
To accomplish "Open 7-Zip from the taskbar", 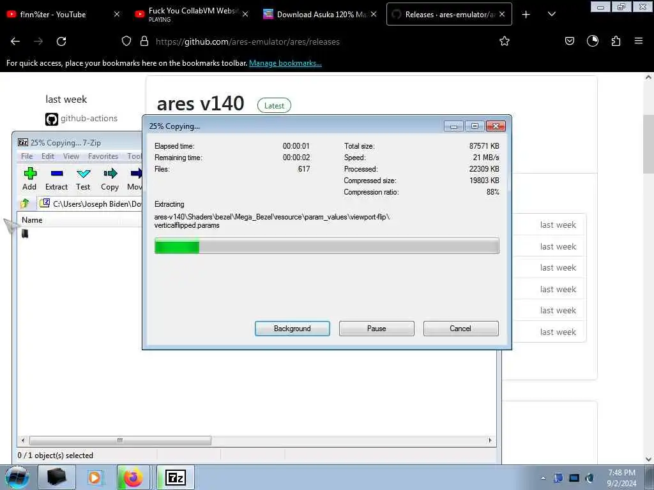I will click(176, 477).
